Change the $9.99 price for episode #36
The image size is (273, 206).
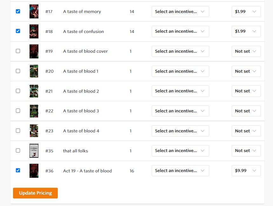click(246, 171)
